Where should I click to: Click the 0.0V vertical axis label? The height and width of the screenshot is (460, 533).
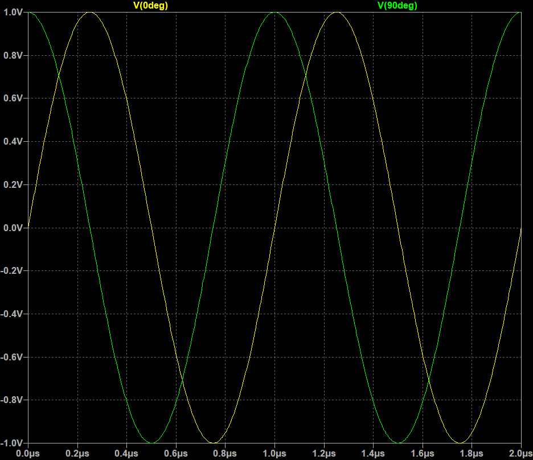[x=12, y=228]
